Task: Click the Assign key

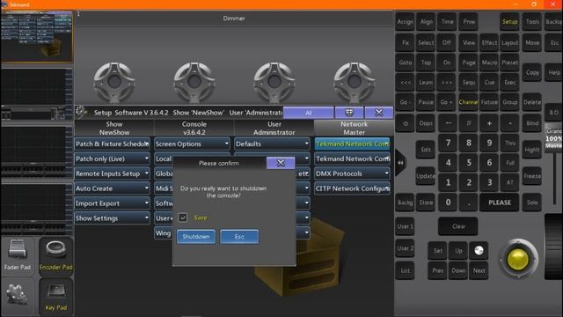Action: pyautogui.click(x=405, y=22)
